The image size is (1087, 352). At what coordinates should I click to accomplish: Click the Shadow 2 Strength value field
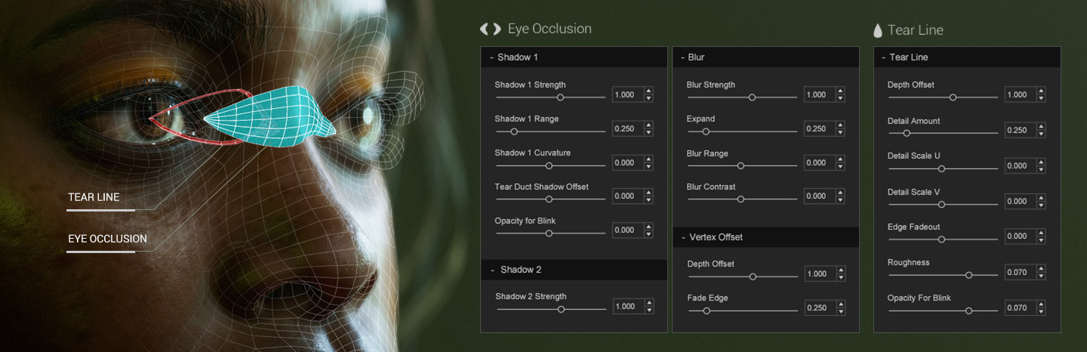[x=627, y=307]
